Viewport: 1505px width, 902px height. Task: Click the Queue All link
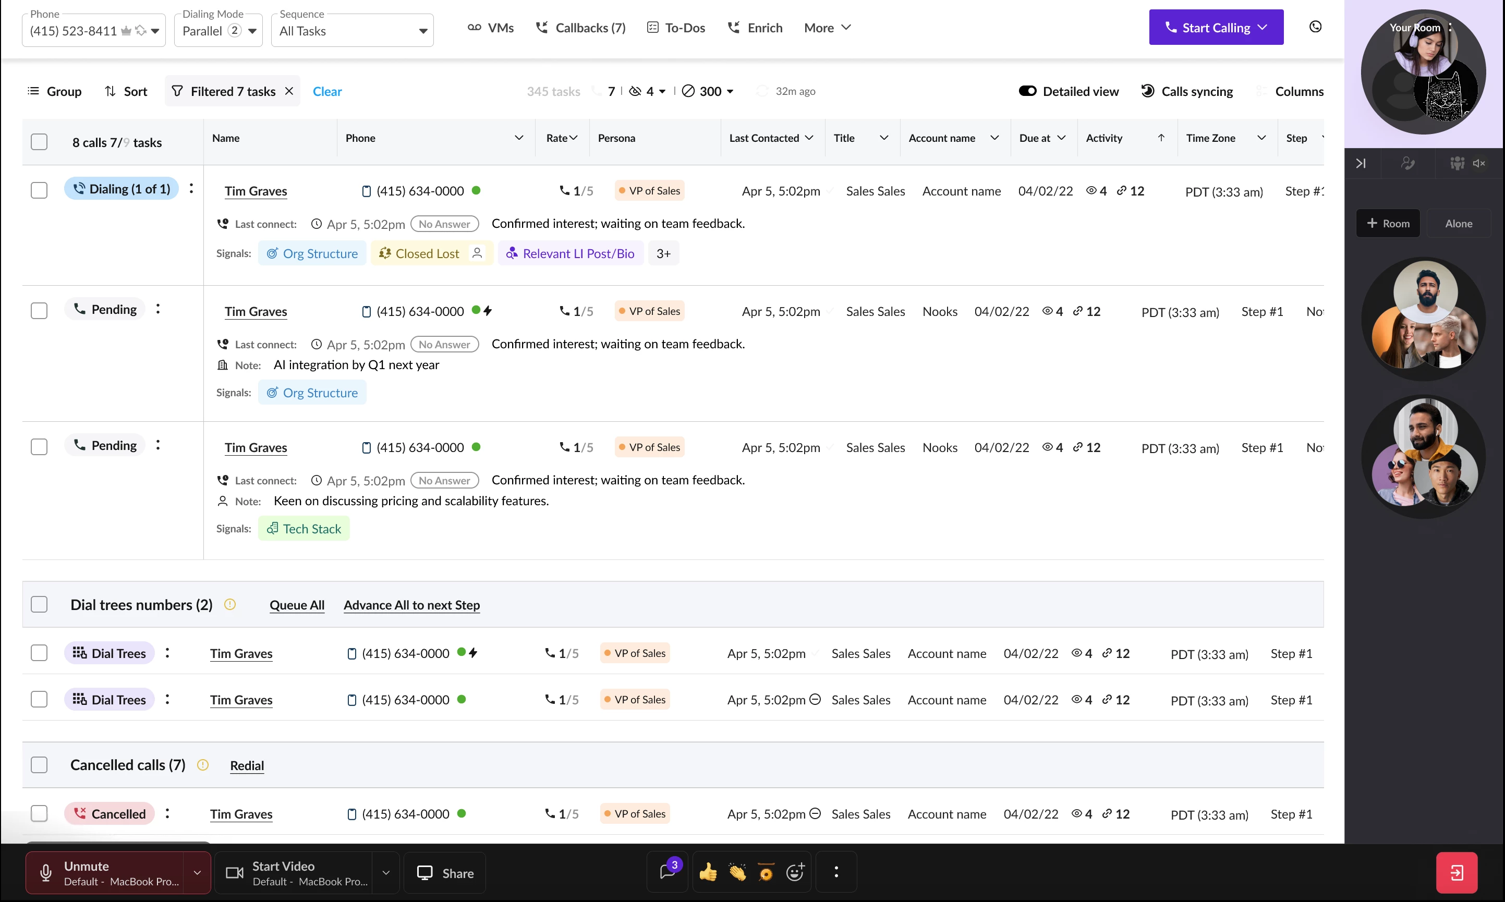pos(297,605)
